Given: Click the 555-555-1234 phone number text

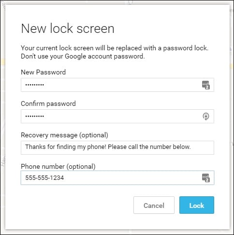Looking at the screenshot, I should [44, 178].
